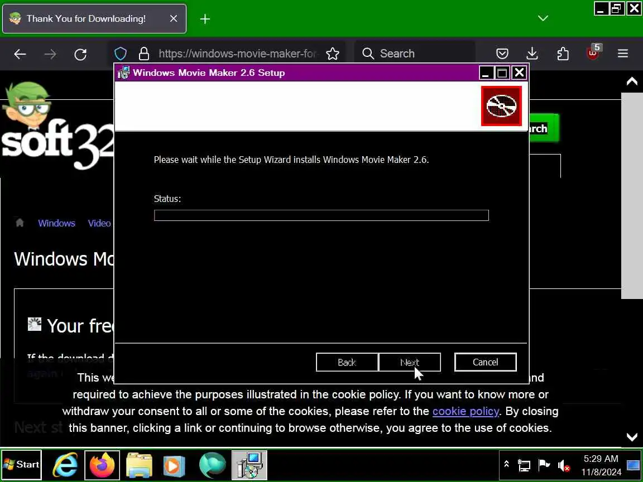Click the green search button on soft32

pos(544,128)
